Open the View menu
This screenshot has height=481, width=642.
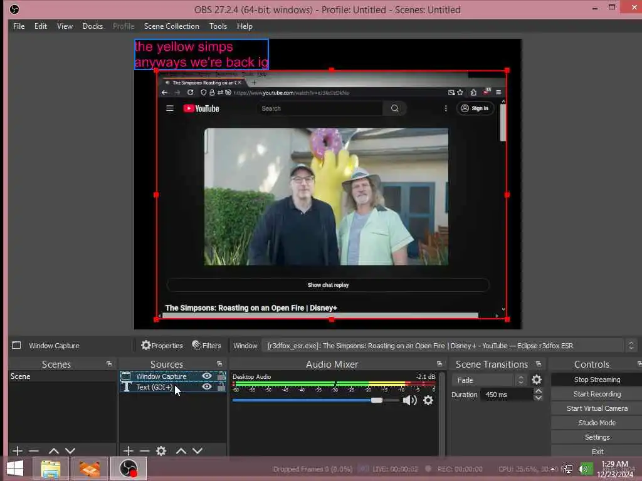(x=65, y=26)
